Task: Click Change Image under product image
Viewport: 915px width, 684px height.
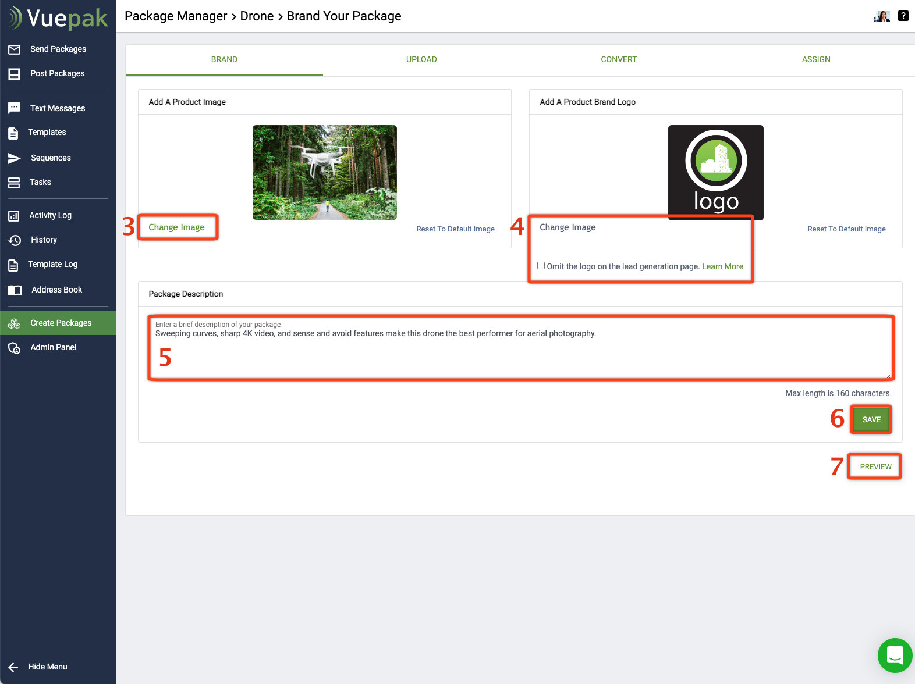Action: coord(176,227)
